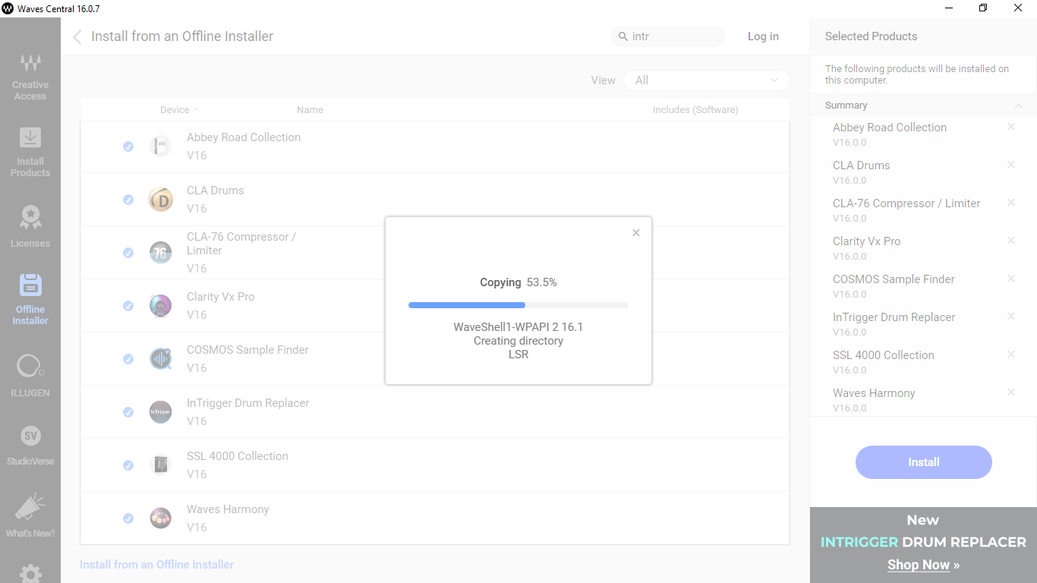Screen dimensions: 1037x583
Task: Remove InTrigger Drum Replacer from Selected Products
Action: (x=1011, y=317)
